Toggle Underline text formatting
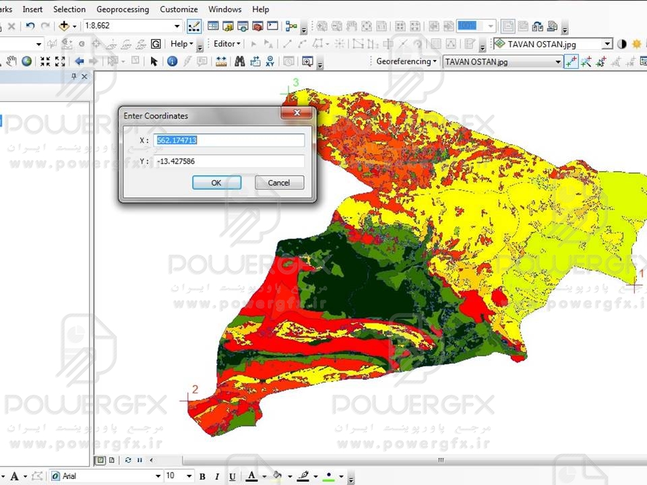The image size is (647, 485). tap(232, 476)
